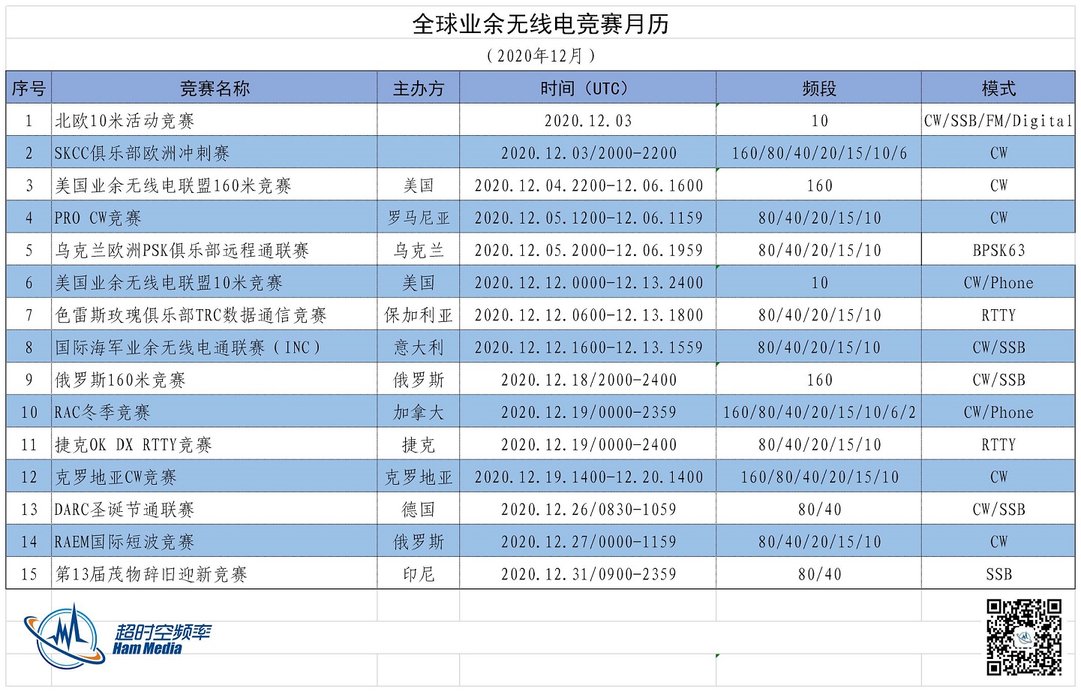The width and height of the screenshot is (1081, 692).
Task: Click mode cell SSB in row 15
Action: click(998, 573)
